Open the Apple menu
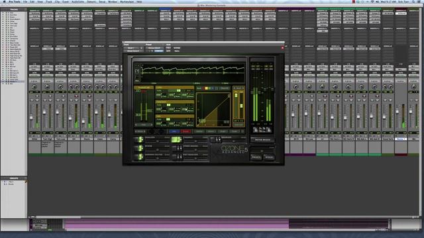Viewport: 424px width, 238px height. pyautogui.click(x=4, y=1)
